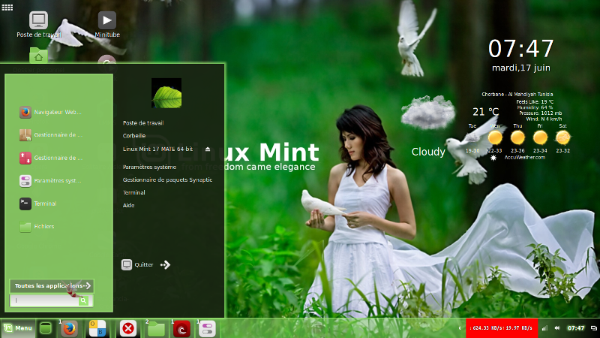
Task: Expand the hidden tray arrow
Action: 460,328
